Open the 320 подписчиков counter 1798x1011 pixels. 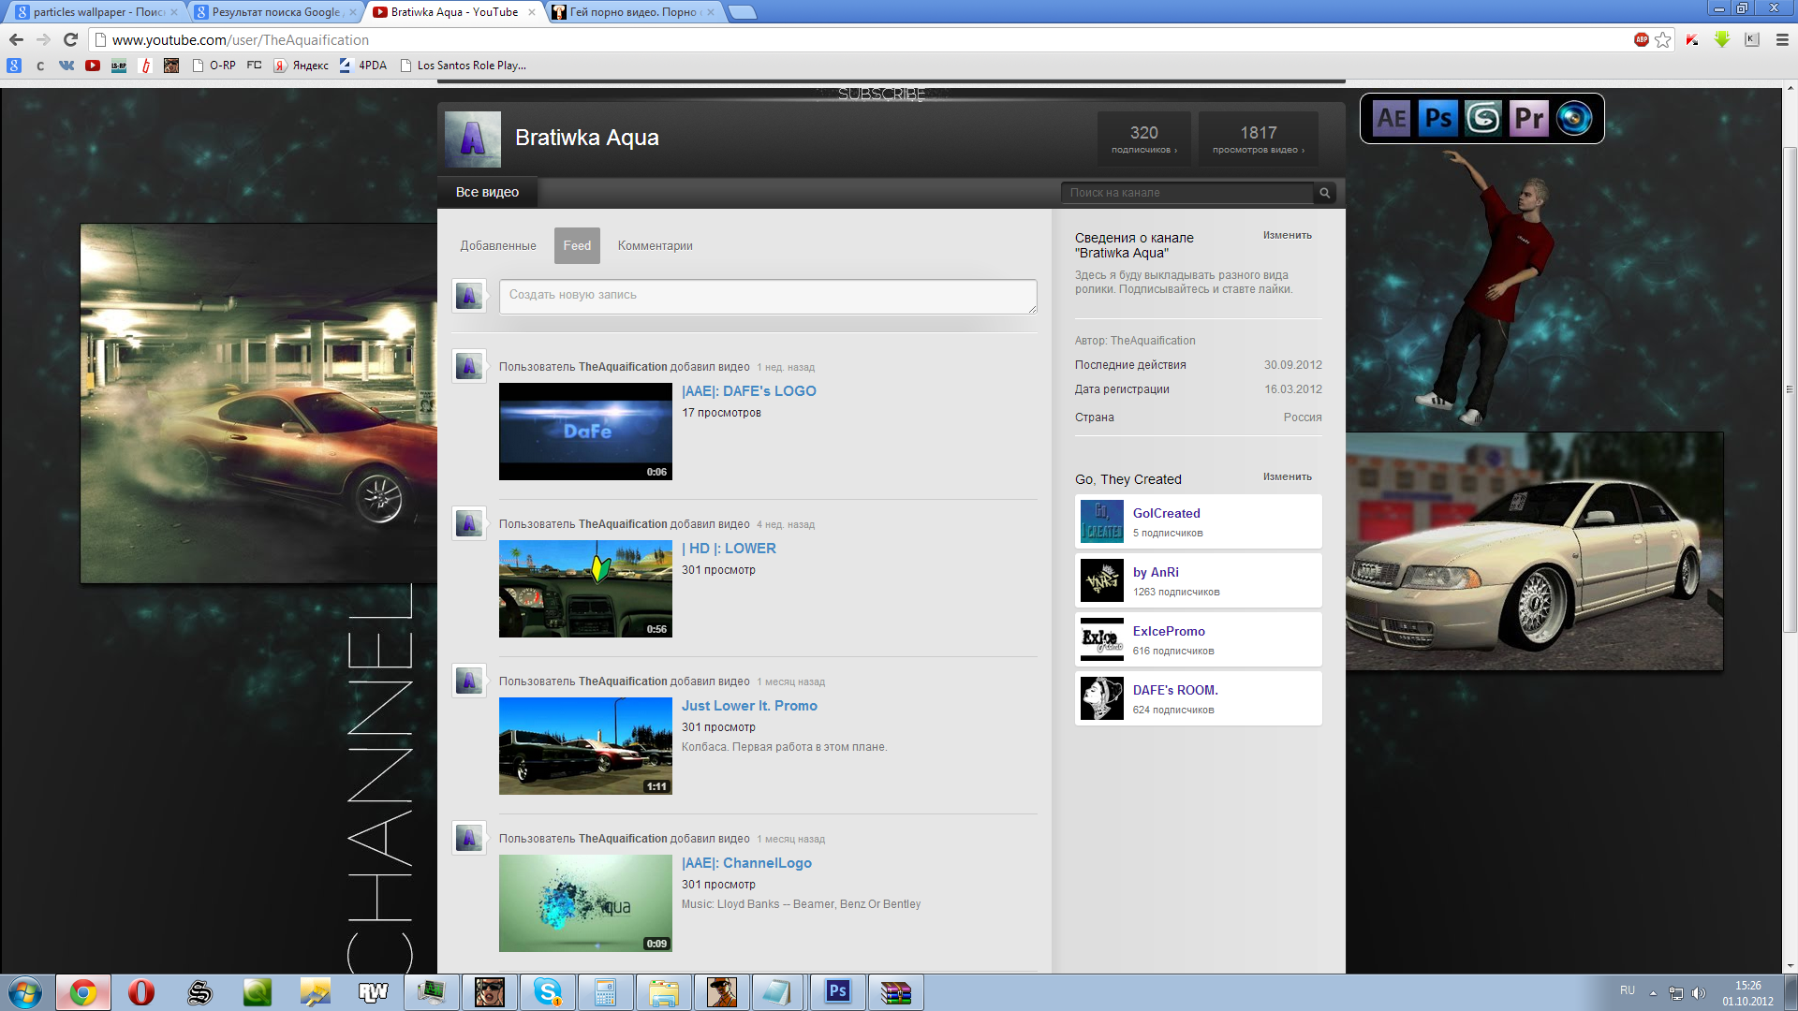pos(1144,139)
